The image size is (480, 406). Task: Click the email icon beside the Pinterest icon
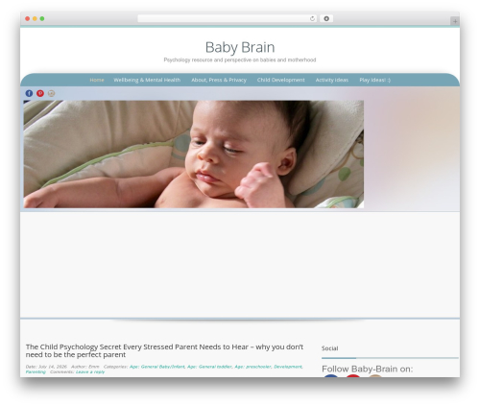point(51,93)
